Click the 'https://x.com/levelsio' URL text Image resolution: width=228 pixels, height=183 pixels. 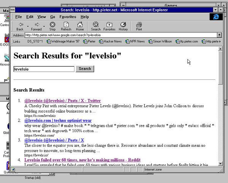40,116
